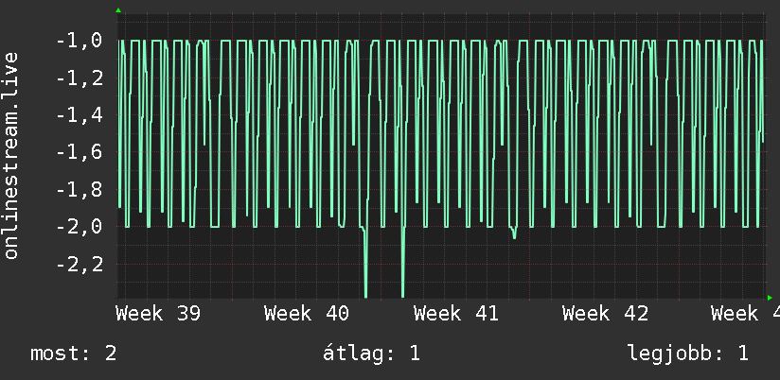
Task: Click the -2,2 y-axis label
Action: pos(80,265)
